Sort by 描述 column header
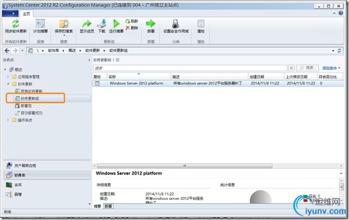This screenshot has width=349, height=220. point(209,77)
